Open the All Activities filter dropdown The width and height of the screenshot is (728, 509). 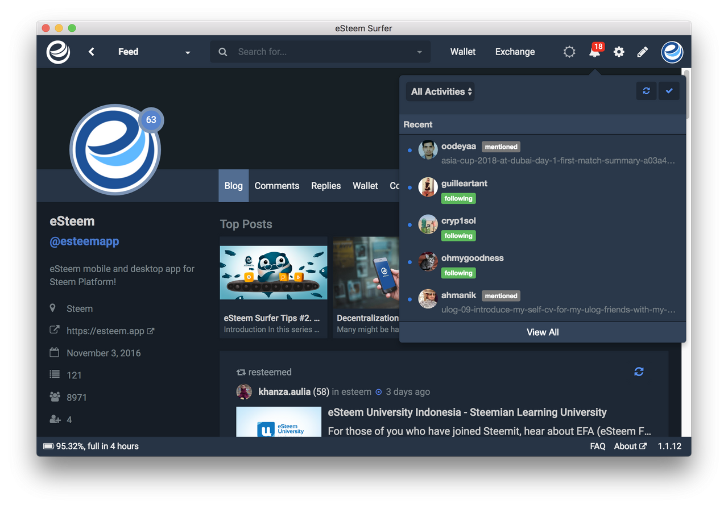click(440, 91)
